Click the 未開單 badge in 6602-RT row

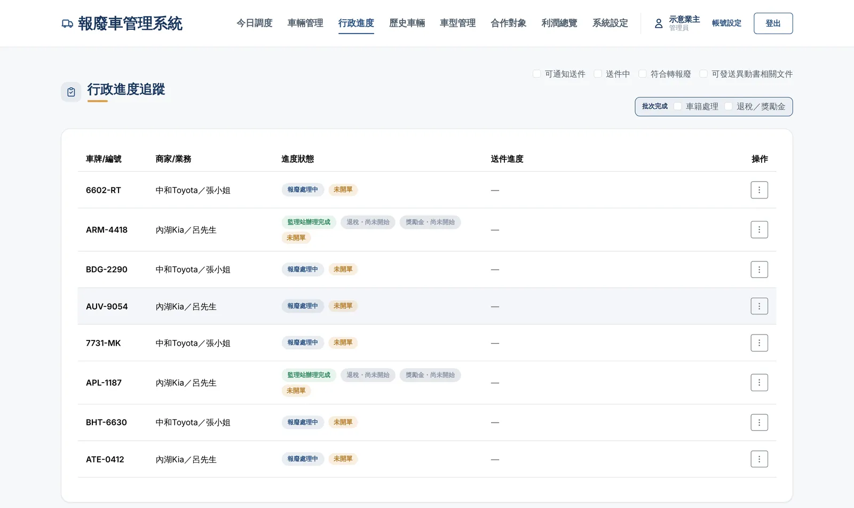tap(343, 189)
